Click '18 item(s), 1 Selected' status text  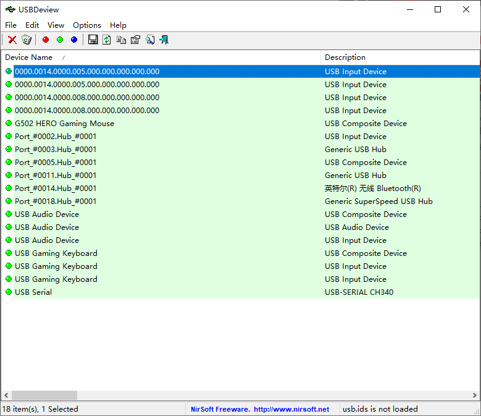tap(40, 409)
